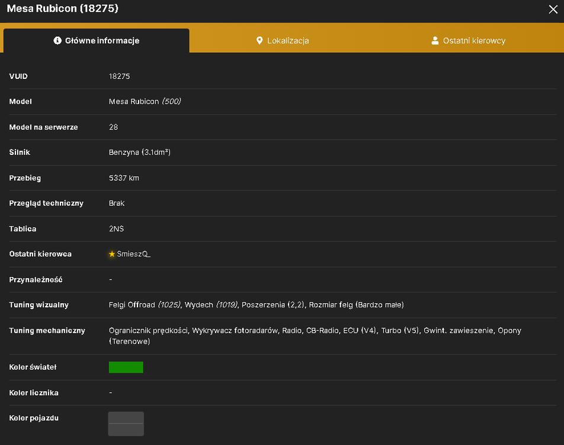Screen dimensions: 564x445
Task: Click the map pin icon for Lokalizacja
Action: (x=259, y=40)
